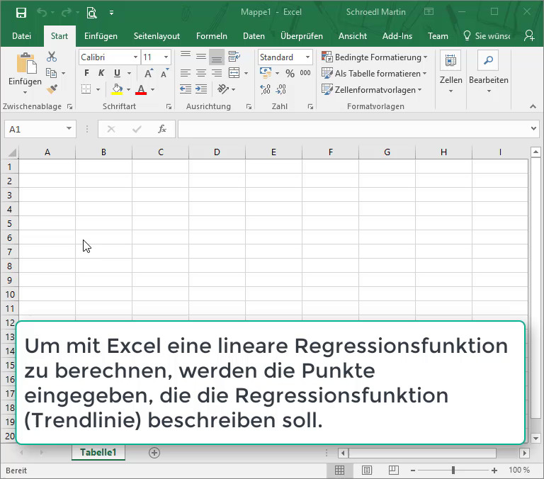This screenshot has height=479, width=544.
Task: Adjust the zoom slider handle
Action: [453, 470]
